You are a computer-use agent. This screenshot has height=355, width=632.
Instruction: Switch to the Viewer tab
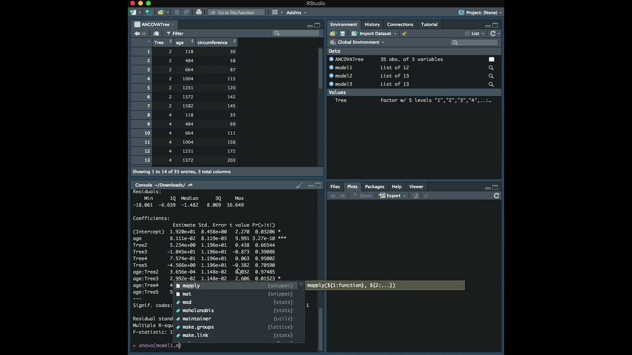point(416,186)
